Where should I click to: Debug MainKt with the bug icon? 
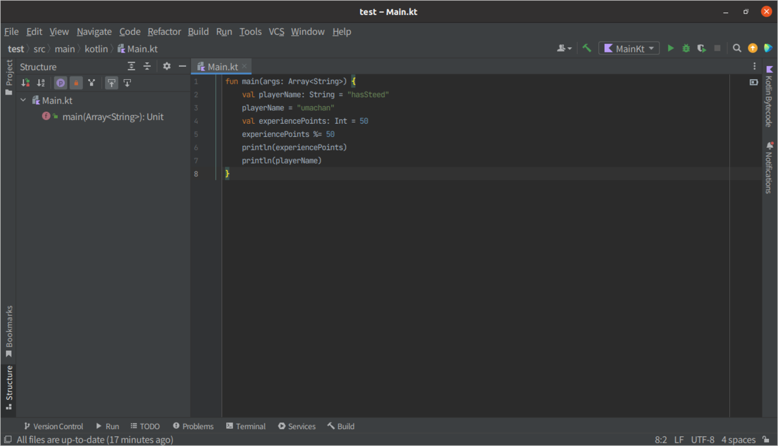pyautogui.click(x=686, y=49)
